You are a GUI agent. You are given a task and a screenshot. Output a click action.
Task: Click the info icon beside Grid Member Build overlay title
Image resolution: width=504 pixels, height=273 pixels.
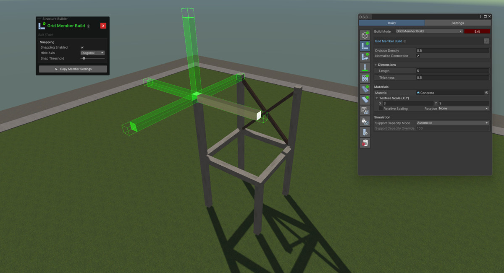pos(89,26)
